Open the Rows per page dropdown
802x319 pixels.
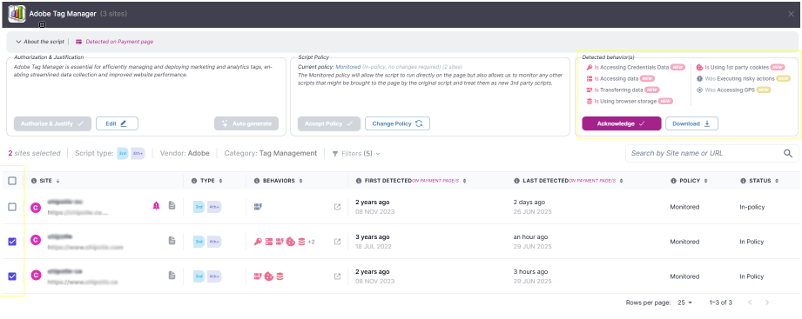685,302
